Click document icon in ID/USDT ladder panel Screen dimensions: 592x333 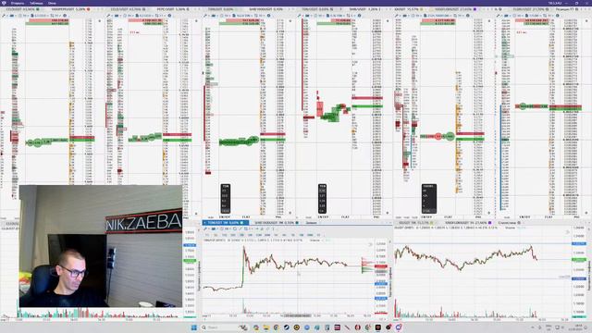tap(425, 16)
